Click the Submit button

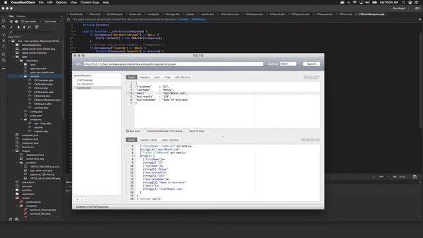coord(311,64)
